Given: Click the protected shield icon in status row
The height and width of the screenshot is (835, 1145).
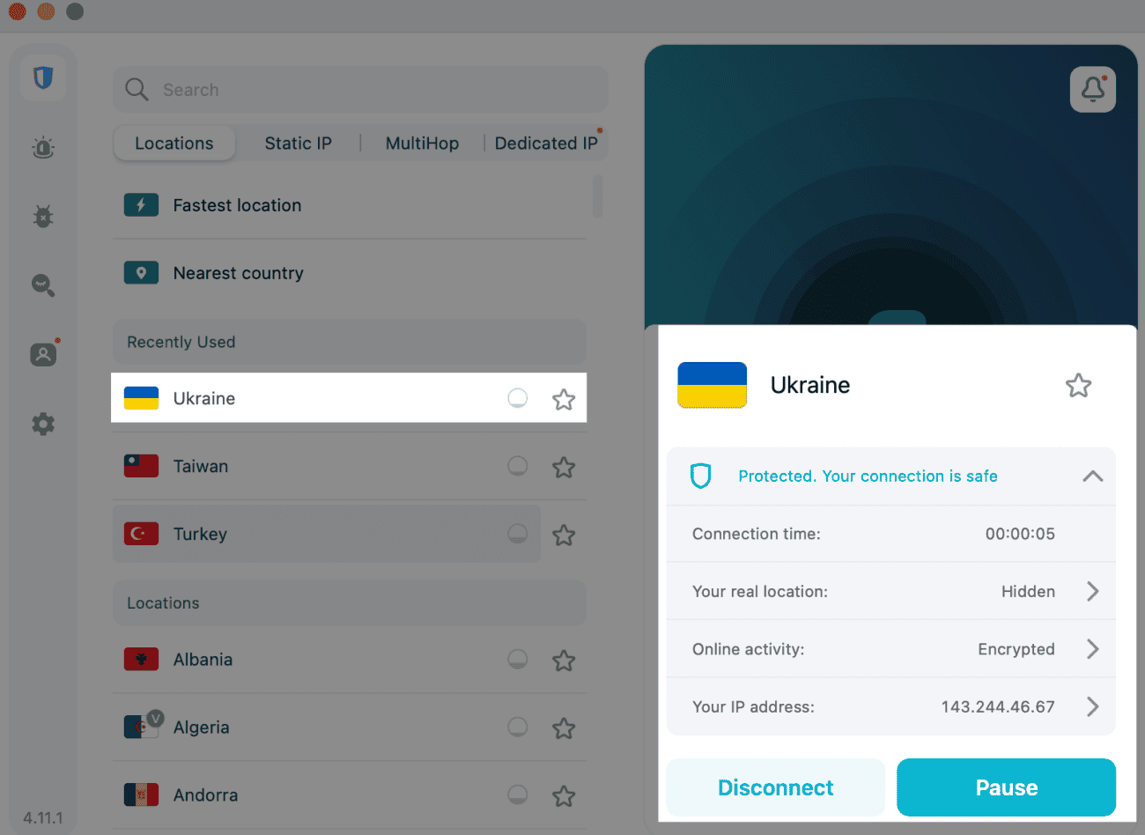Looking at the screenshot, I should tap(700, 476).
